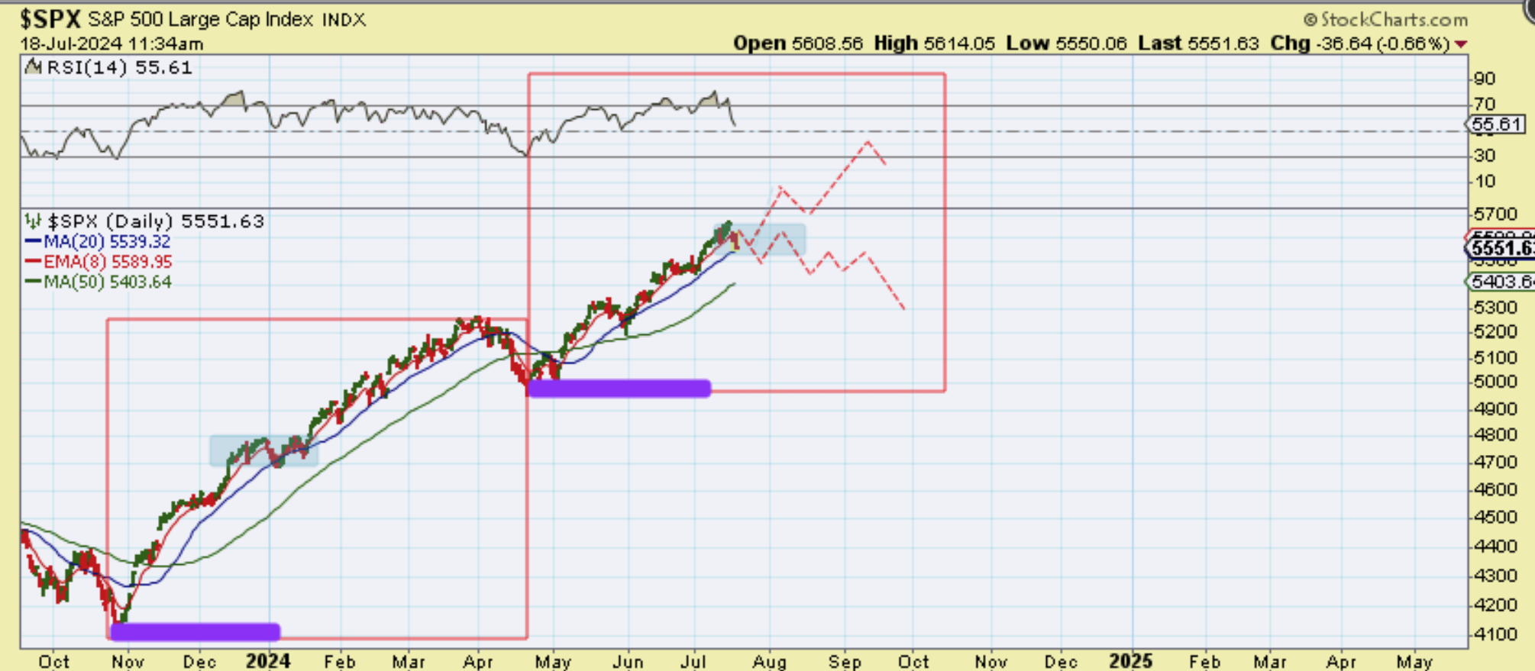Viewport: 1535px width, 671px height.
Task: Click the 10 level on RSI axis
Action: pos(1485,182)
